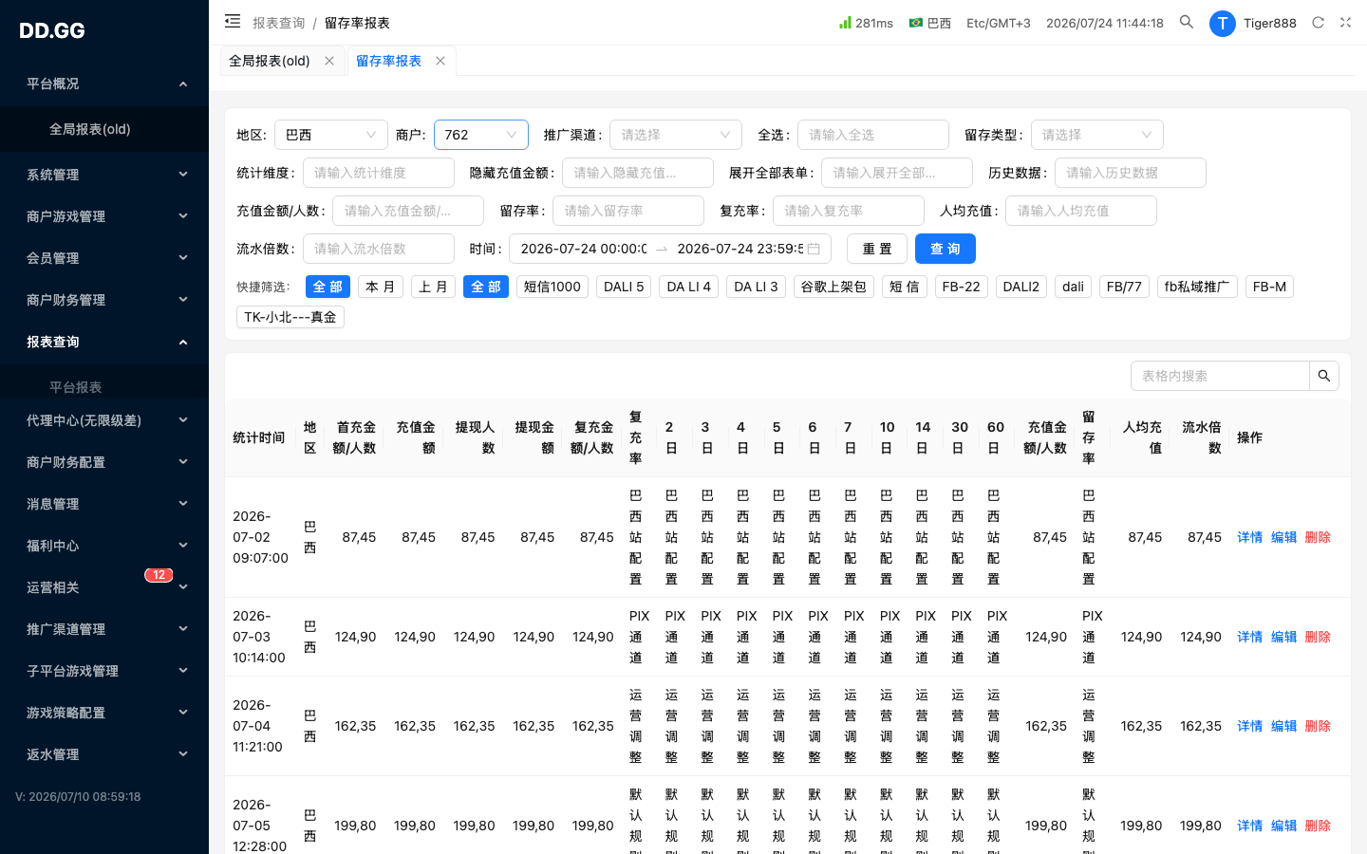Viewport: 1367px width, 854px height.
Task: Click the start time 2026-07-24 00:00 field
Action: click(x=583, y=249)
